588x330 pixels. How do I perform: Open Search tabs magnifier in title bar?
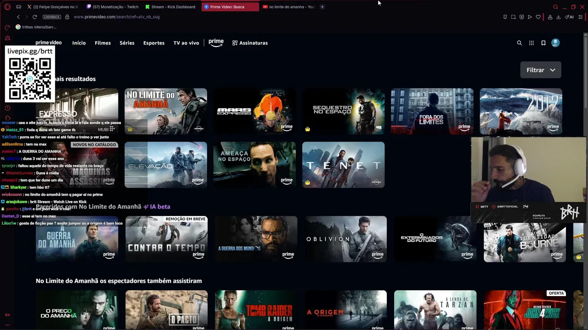[555, 7]
